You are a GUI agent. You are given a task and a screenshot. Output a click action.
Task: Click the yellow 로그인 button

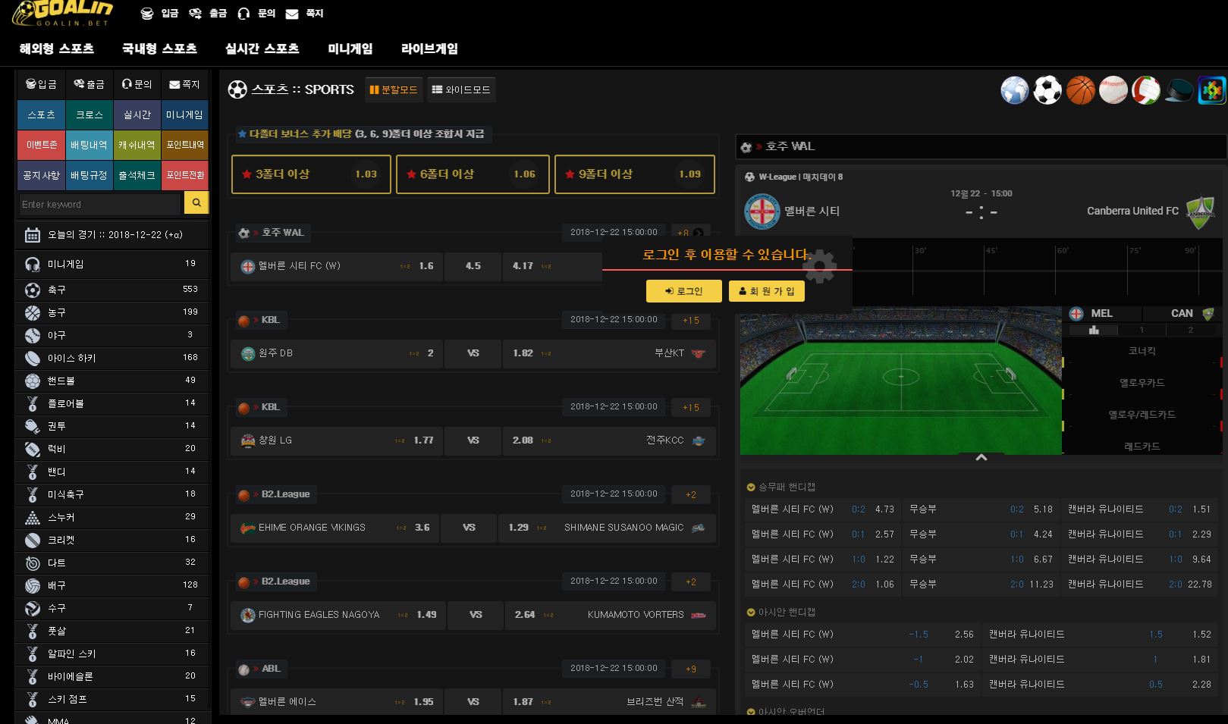(683, 291)
